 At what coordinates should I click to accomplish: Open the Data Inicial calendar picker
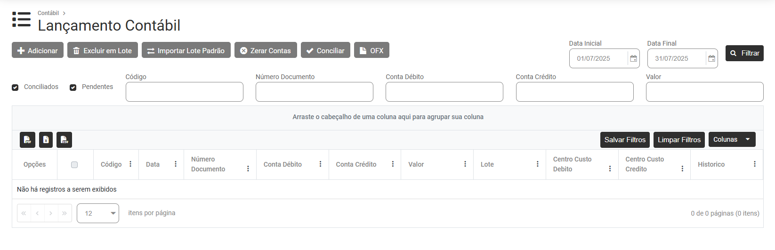pyautogui.click(x=633, y=58)
